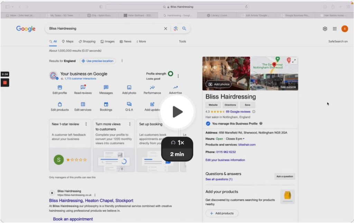
Task: Switch to My Tasks browser tab
Action: (x=59, y=15)
